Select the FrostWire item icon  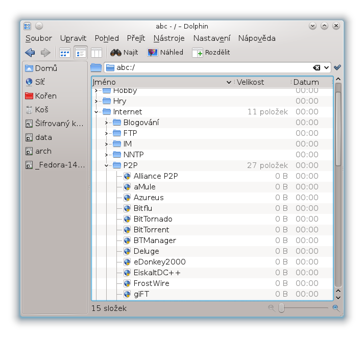pos(127,283)
